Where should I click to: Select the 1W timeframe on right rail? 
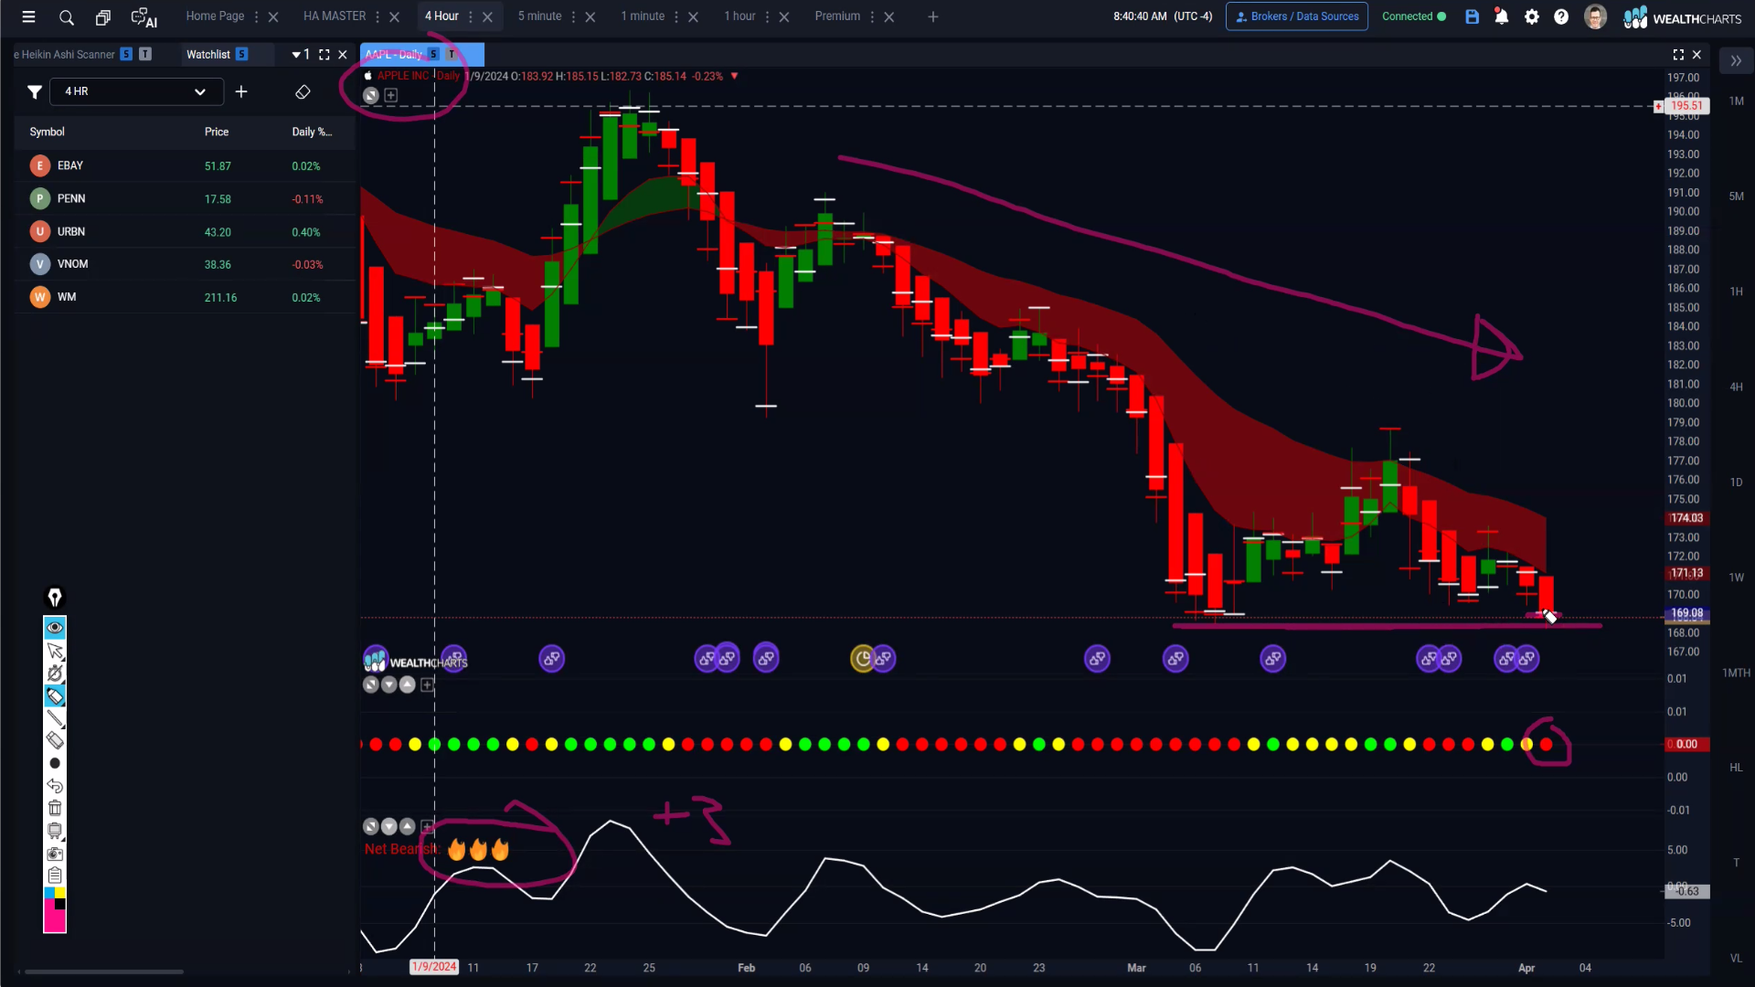tap(1736, 578)
